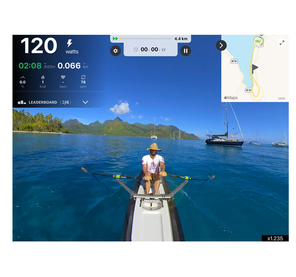Click the incline percent icon
The width and height of the screenshot is (296, 277).
pos(22,77)
